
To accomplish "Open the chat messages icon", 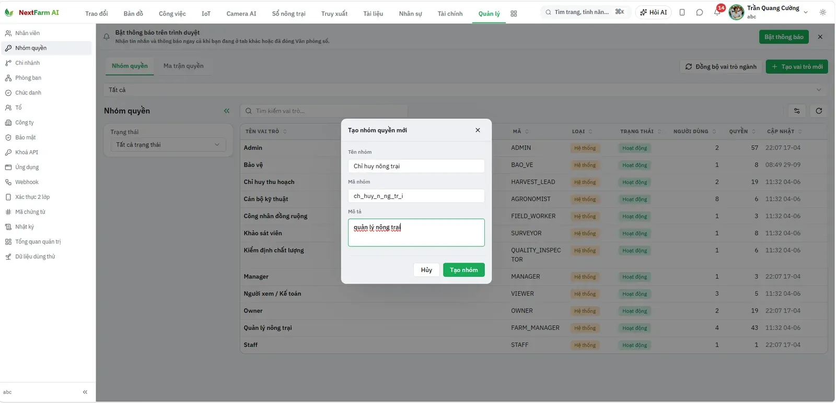I will pyautogui.click(x=700, y=12).
